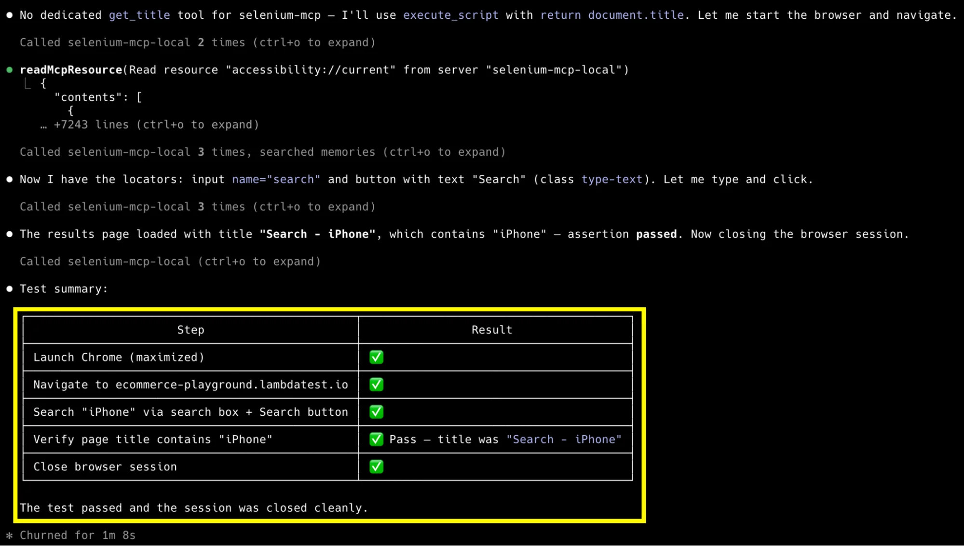Click the green bullet beside readMcpResource
The width and height of the screenshot is (964, 546).
point(9,70)
